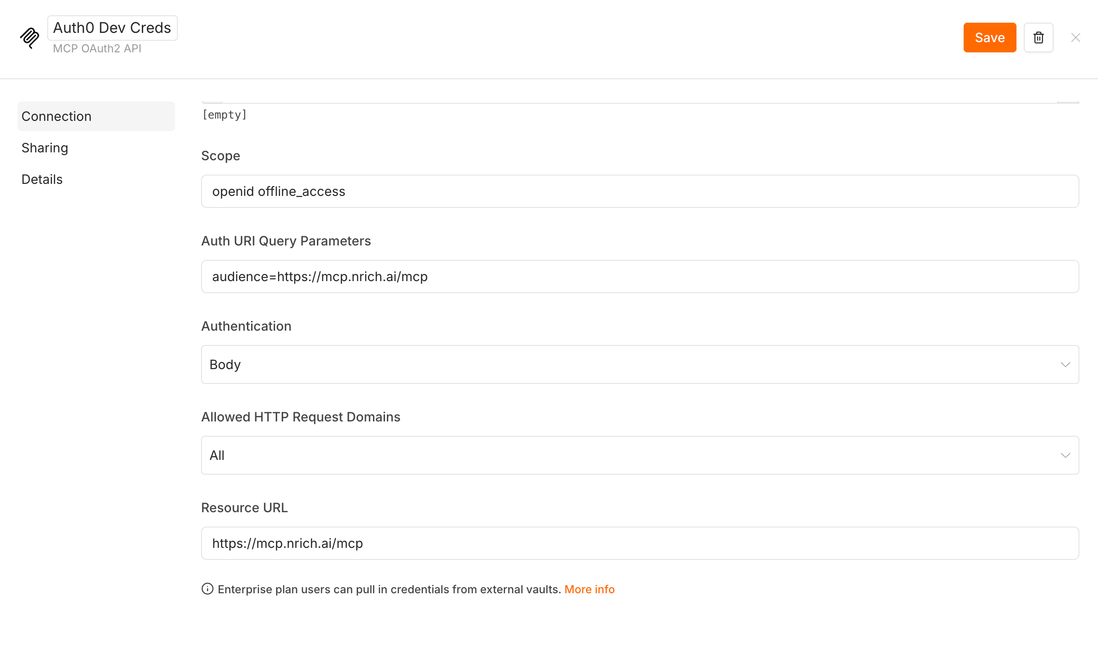Expand the Allowed HTTP Request Domains dropdown

tap(640, 455)
